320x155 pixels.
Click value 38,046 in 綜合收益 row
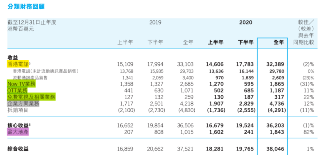(x=275, y=149)
